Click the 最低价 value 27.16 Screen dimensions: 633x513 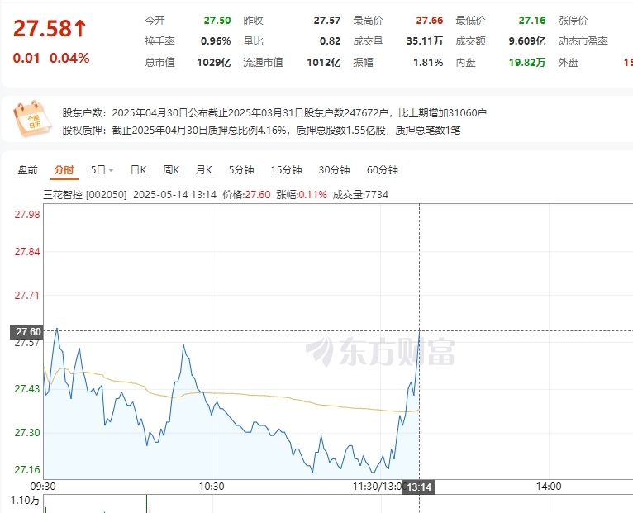pyautogui.click(x=532, y=20)
